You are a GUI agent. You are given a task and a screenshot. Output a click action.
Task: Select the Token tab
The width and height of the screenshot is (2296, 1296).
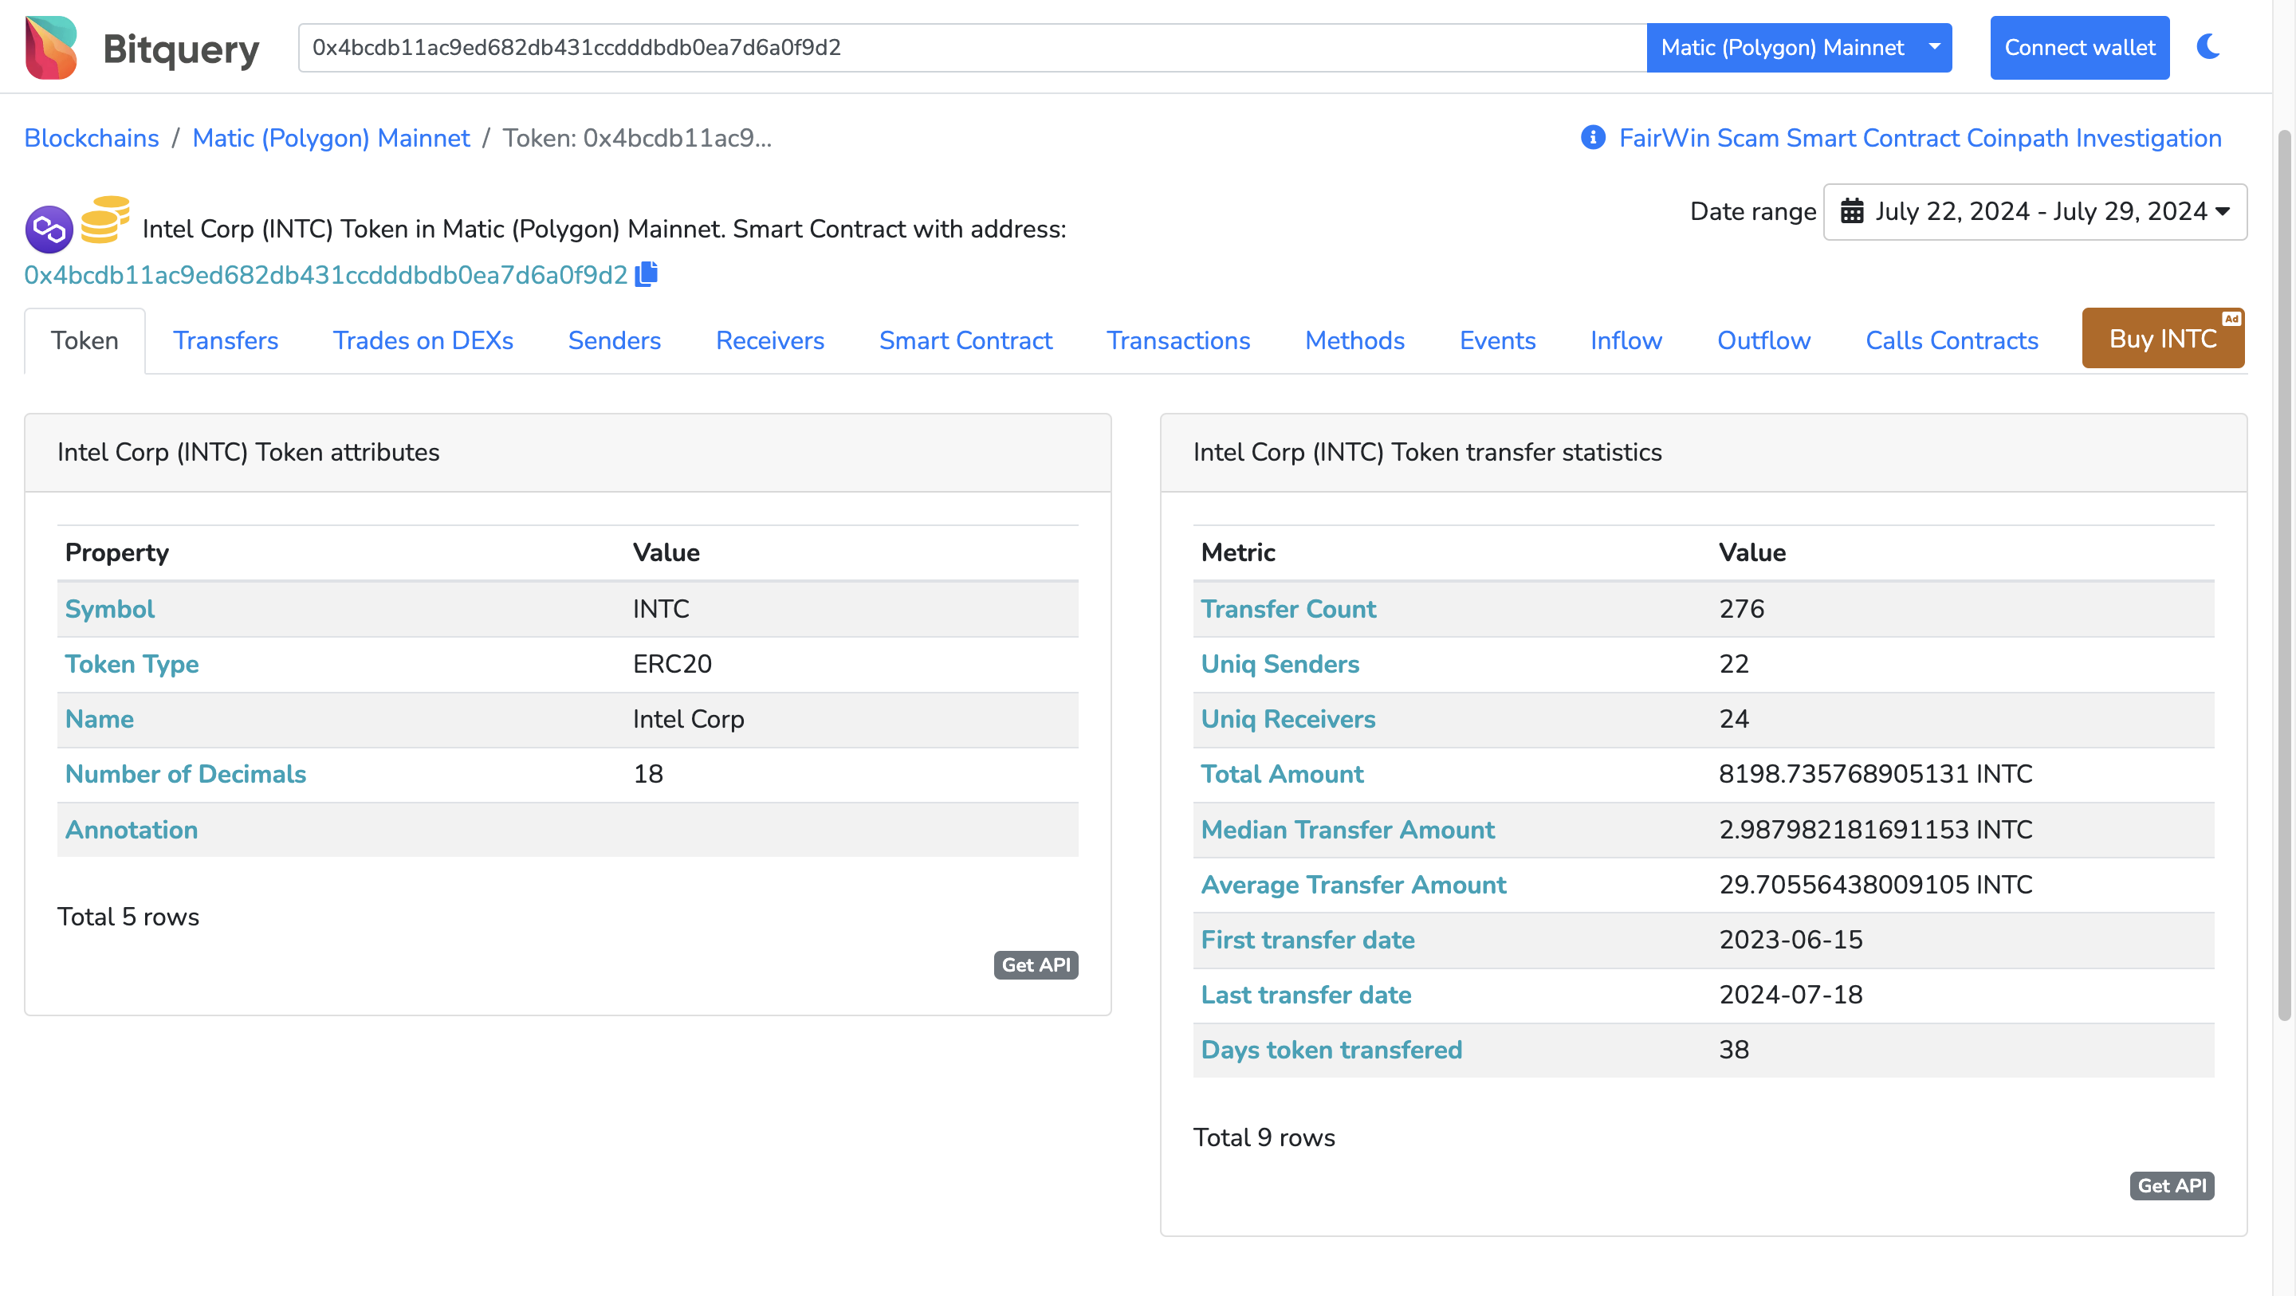pos(85,340)
